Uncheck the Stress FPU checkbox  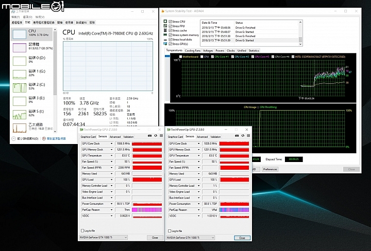tap(170, 26)
